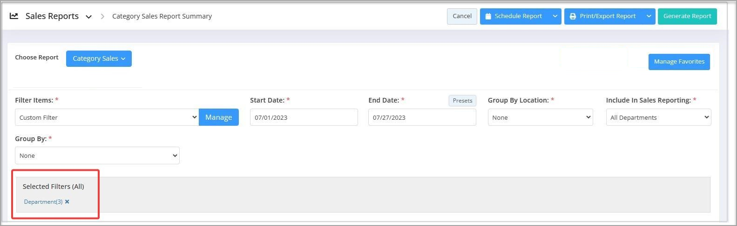Click the Print/Export Report printer icon
Viewport: 737px width, 226px height.
pos(573,16)
